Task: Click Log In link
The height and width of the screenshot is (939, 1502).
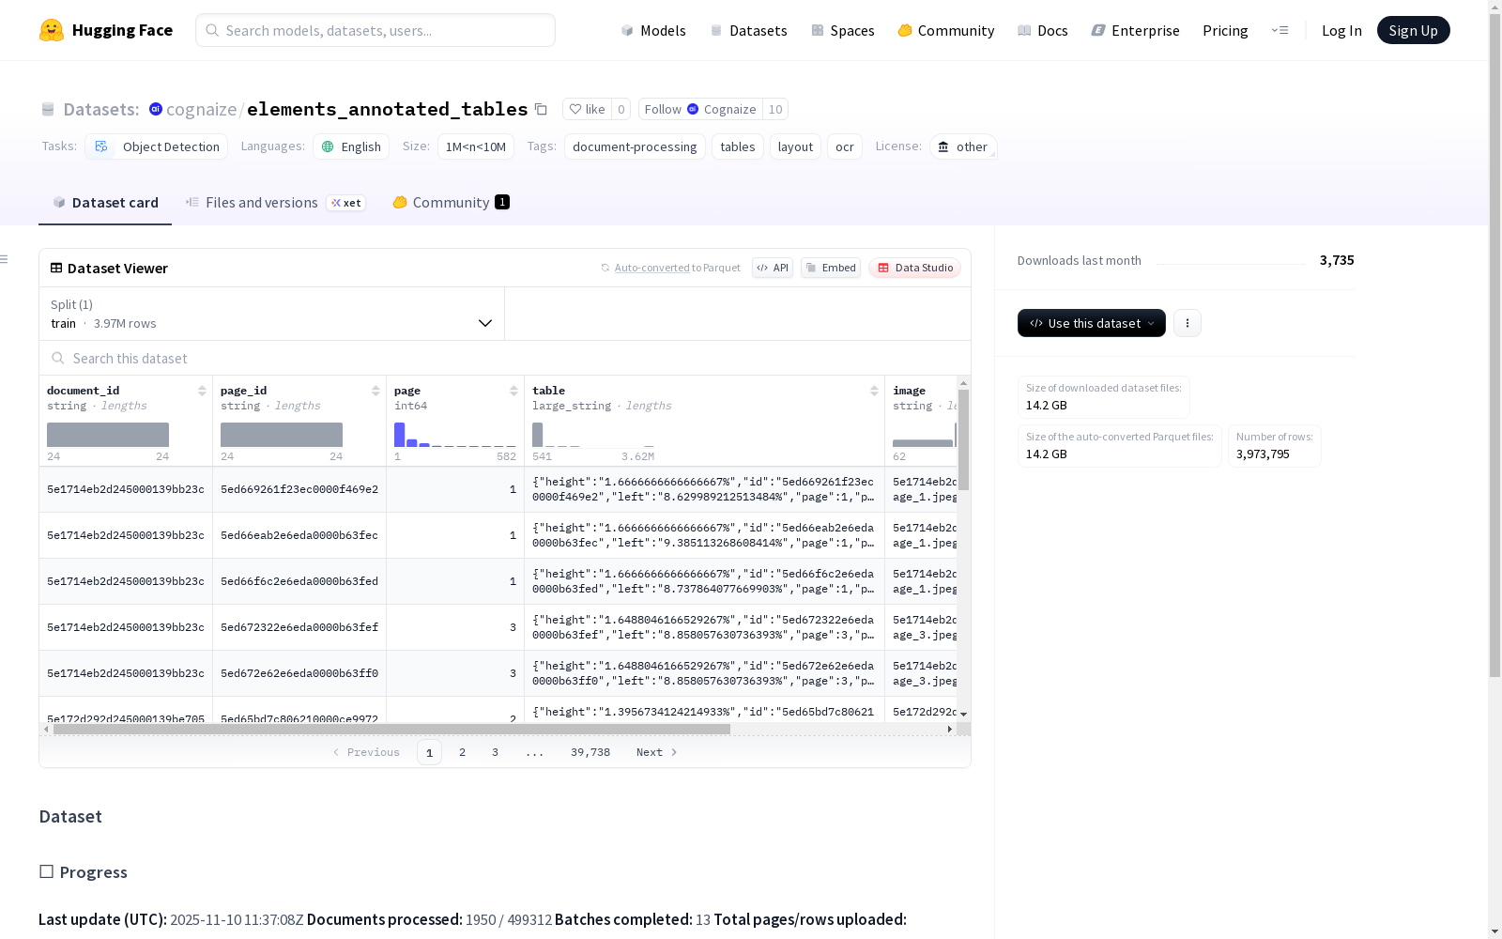Action: [1341, 30]
